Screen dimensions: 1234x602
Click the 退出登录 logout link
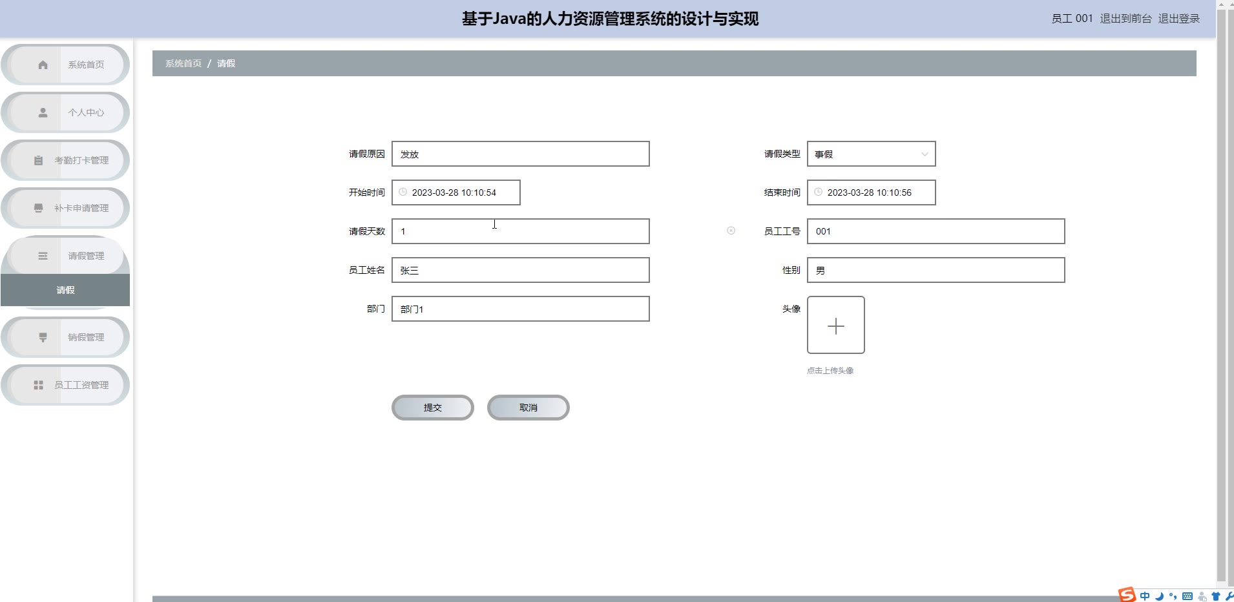pyautogui.click(x=1178, y=19)
